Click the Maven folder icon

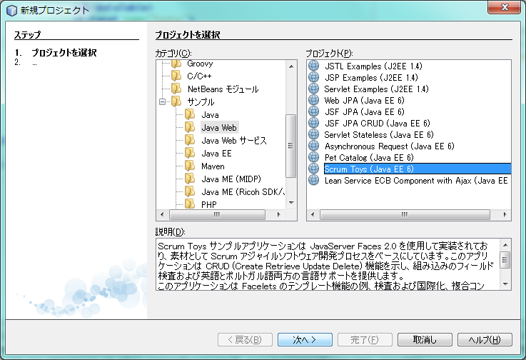[190, 166]
